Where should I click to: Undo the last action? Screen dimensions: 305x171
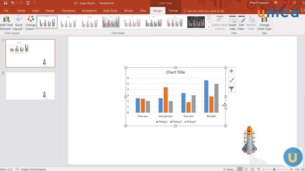(x=13, y=3)
